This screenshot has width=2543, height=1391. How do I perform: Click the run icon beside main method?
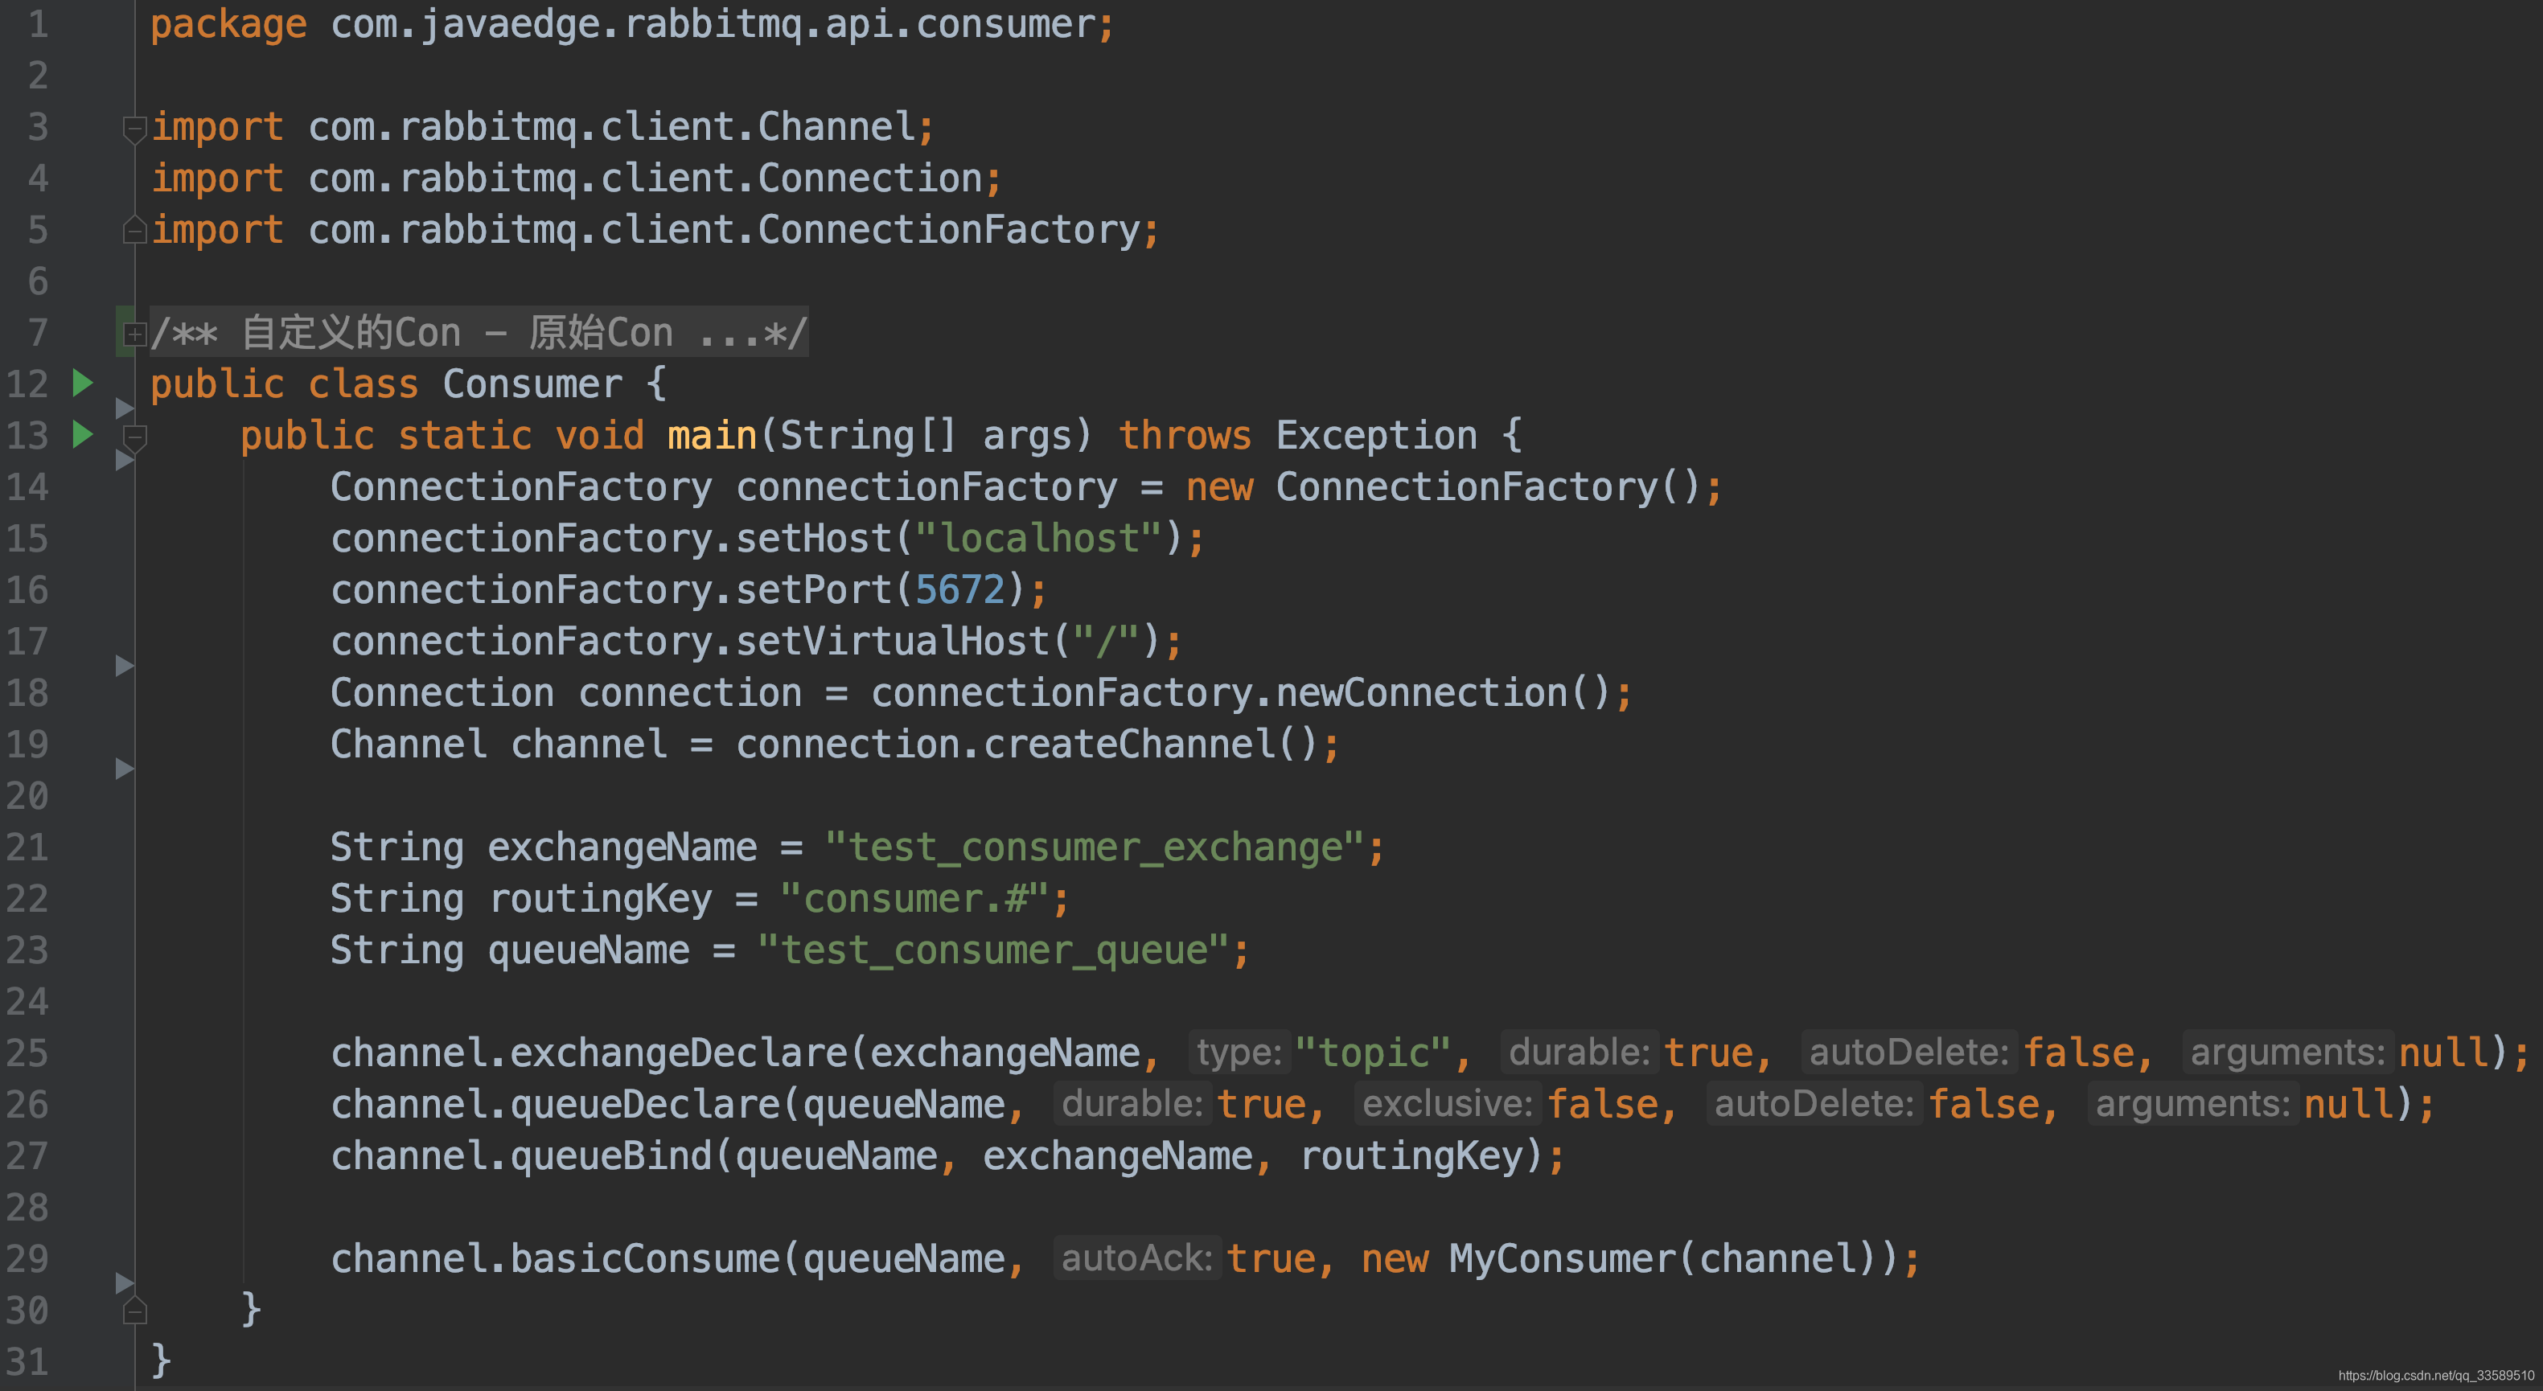(x=83, y=434)
